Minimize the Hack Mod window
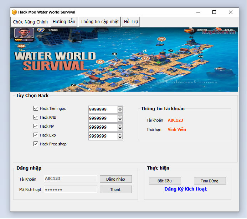Screen dimensions: 247x219 pos(198,12)
